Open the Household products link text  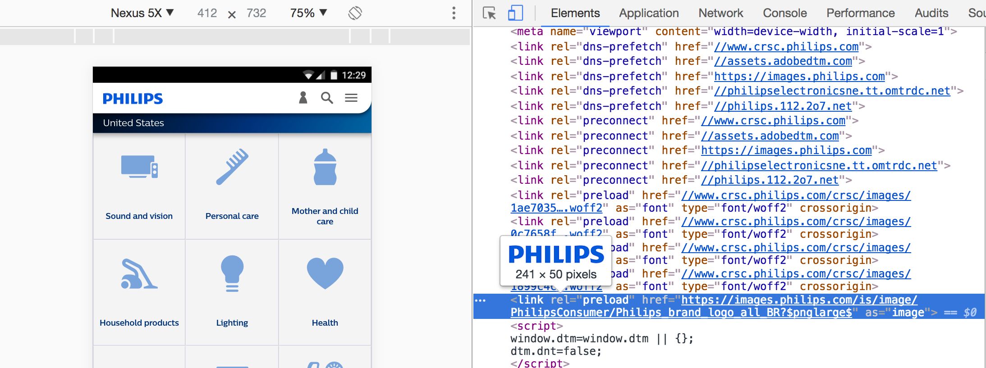139,323
